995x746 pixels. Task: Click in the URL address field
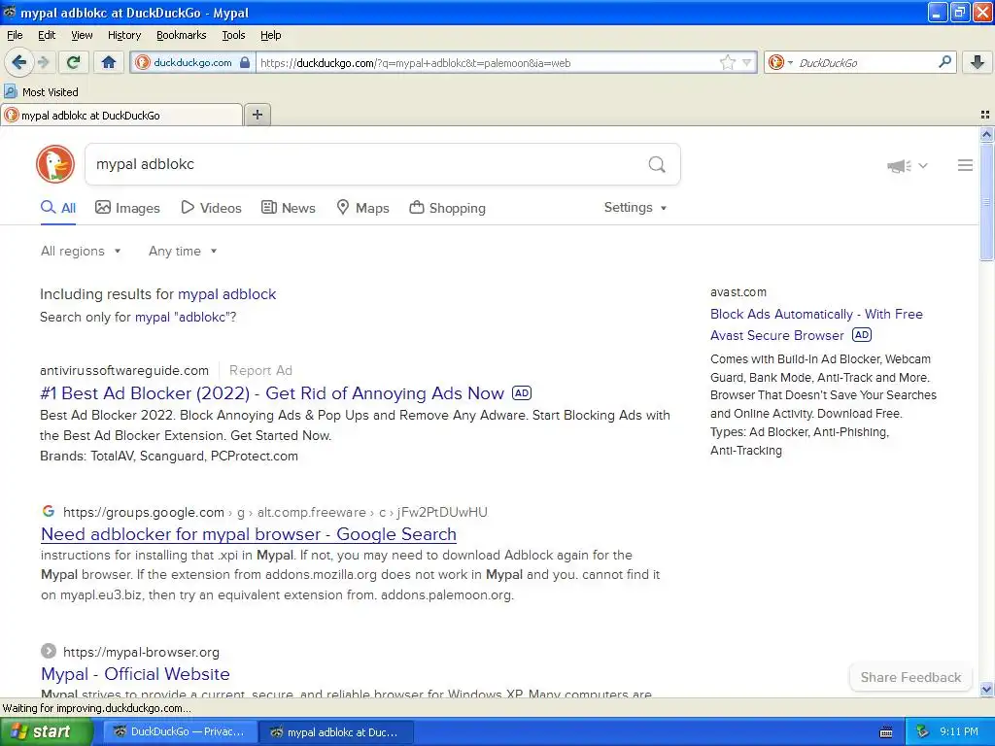coord(488,63)
